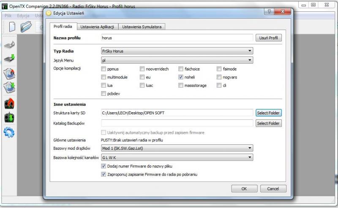Enable the ppmus build option checkbox

(x=104, y=69)
